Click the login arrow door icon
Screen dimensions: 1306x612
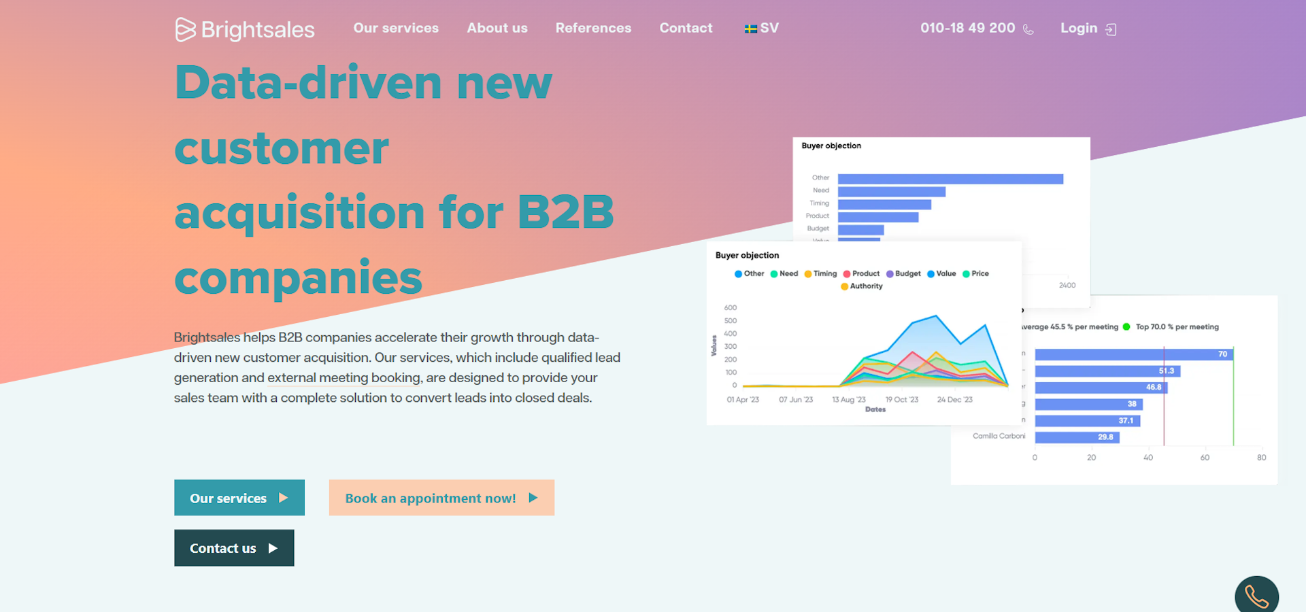tap(1111, 29)
